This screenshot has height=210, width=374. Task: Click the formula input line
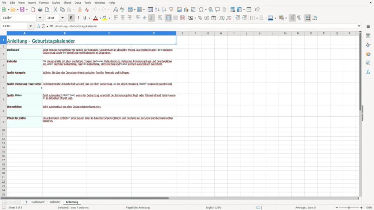205,26
